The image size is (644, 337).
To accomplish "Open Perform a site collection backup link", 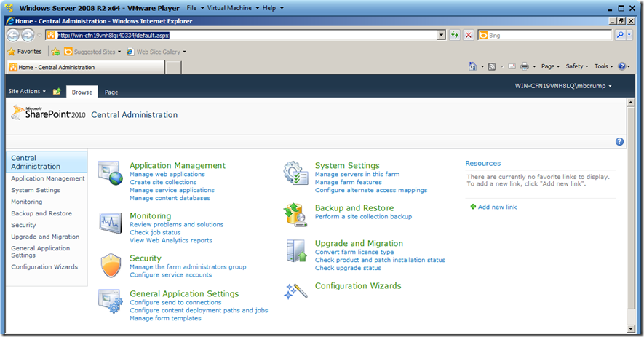I will [x=364, y=217].
